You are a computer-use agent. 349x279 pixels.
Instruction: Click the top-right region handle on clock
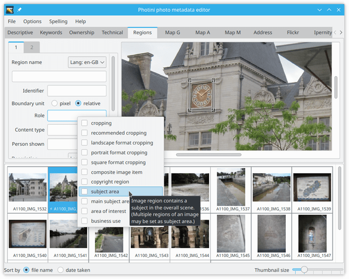[213, 80]
